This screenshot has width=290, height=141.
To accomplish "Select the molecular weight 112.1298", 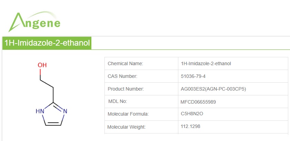I will click(190, 126).
